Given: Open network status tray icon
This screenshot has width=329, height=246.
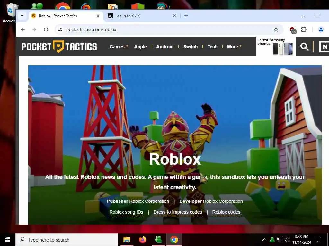Looking at the screenshot, I should (280, 240).
